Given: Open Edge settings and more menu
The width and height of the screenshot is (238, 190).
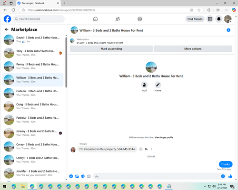Looking at the screenshot, I should pyautogui.click(x=226, y=10).
